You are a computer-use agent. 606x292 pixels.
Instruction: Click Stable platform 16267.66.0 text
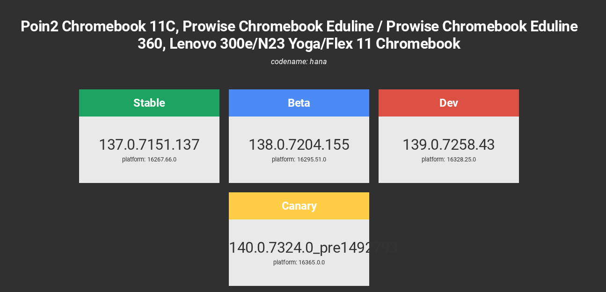[x=149, y=160]
